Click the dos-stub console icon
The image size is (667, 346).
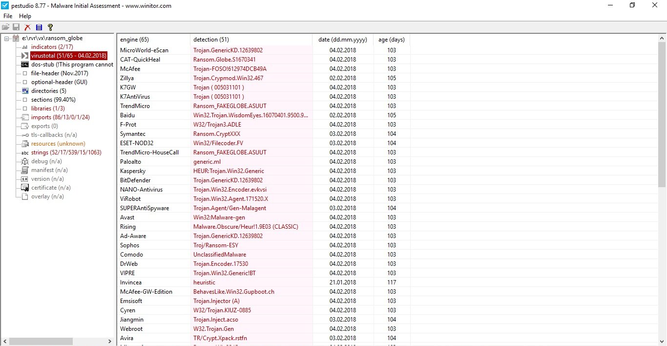[x=25, y=65]
